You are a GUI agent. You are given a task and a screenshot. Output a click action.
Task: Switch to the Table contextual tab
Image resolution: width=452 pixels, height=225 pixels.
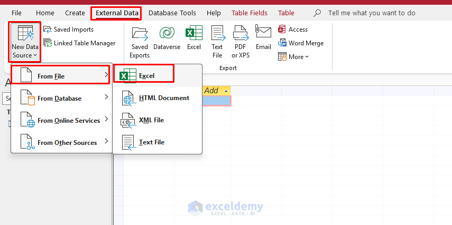(286, 13)
